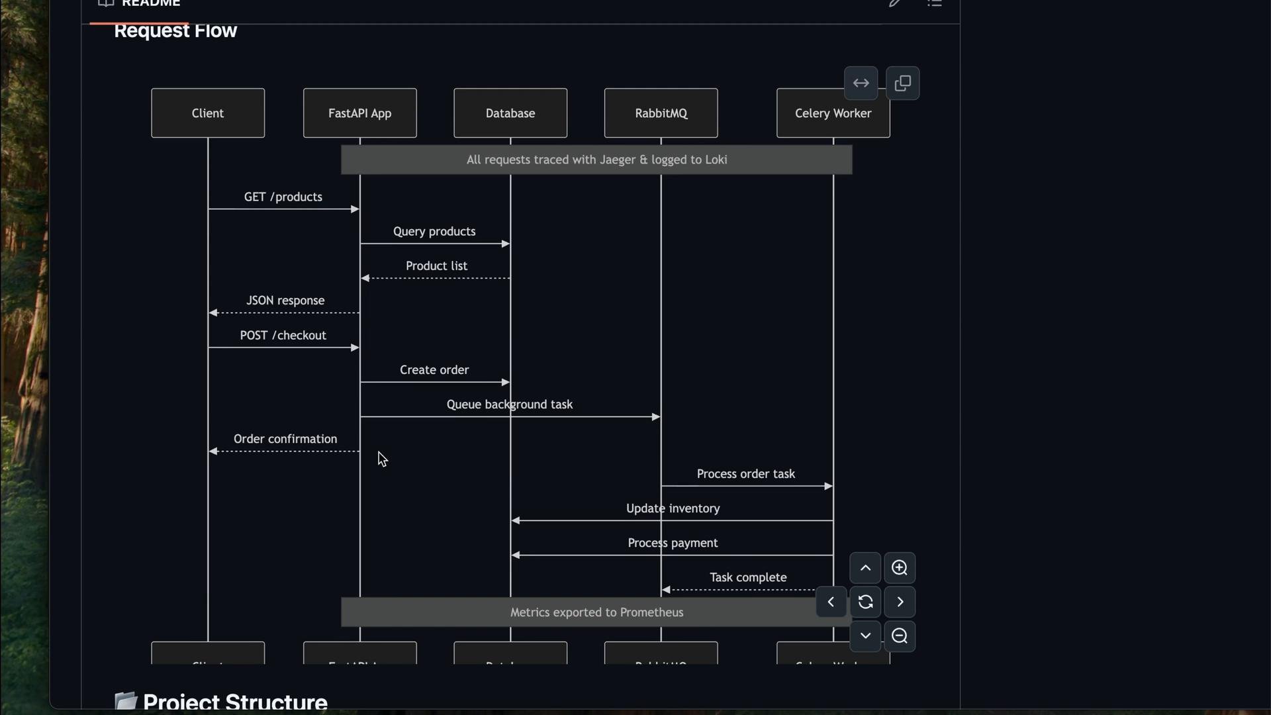Image resolution: width=1271 pixels, height=715 pixels.
Task: Click the Metrics exported to Prometheus note
Action: pyautogui.click(x=596, y=612)
